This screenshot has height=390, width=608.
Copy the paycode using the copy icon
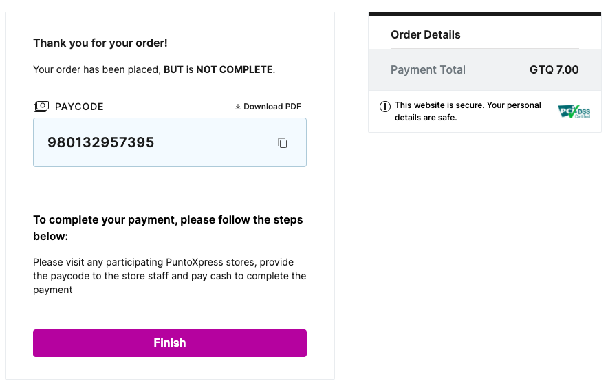pyautogui.click(x=282, y=143)
